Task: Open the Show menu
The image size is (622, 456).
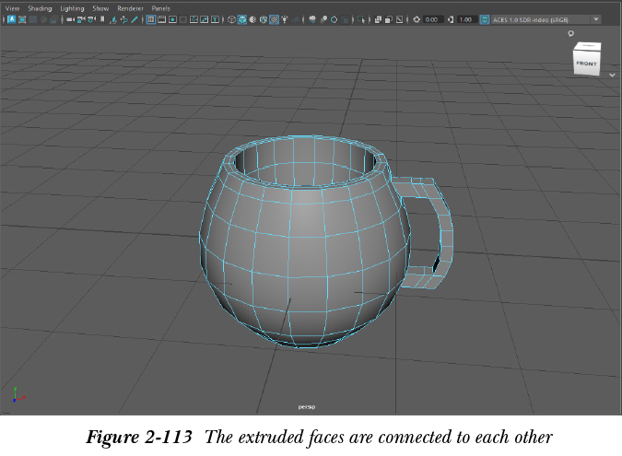Action: pyautogui.click(x=100, y=8)
